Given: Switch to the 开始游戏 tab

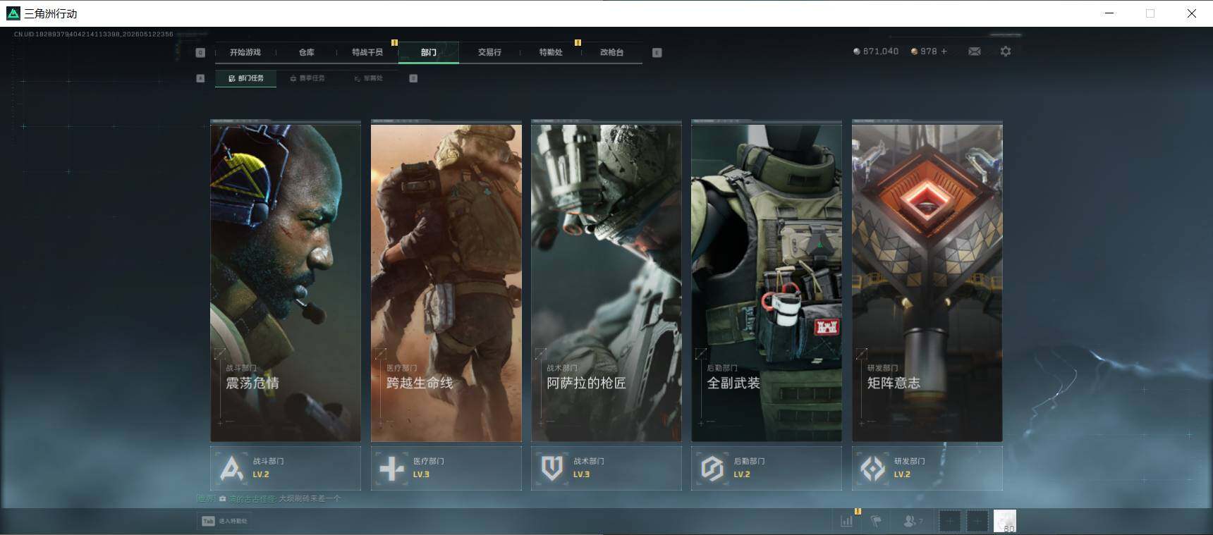Looking at the screenshot, I should pos(245,52).
